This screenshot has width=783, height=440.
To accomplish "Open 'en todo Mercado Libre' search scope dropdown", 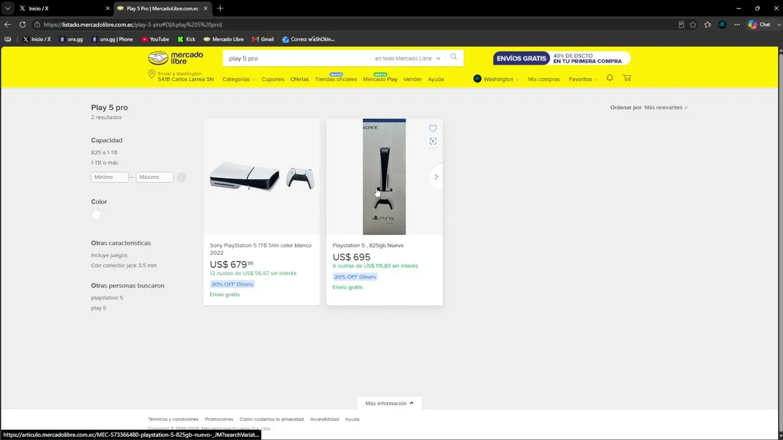I will (x=407, y=59).
